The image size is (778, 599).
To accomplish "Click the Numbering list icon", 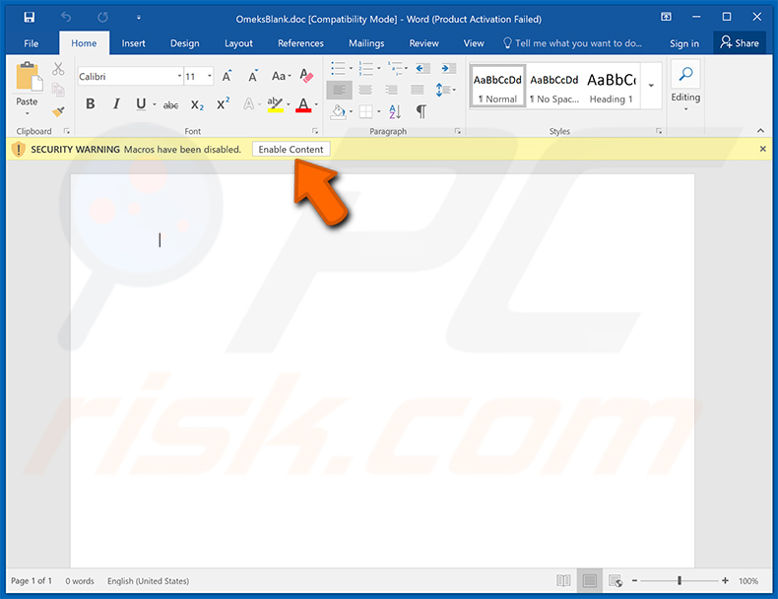I will click(366, 68).
